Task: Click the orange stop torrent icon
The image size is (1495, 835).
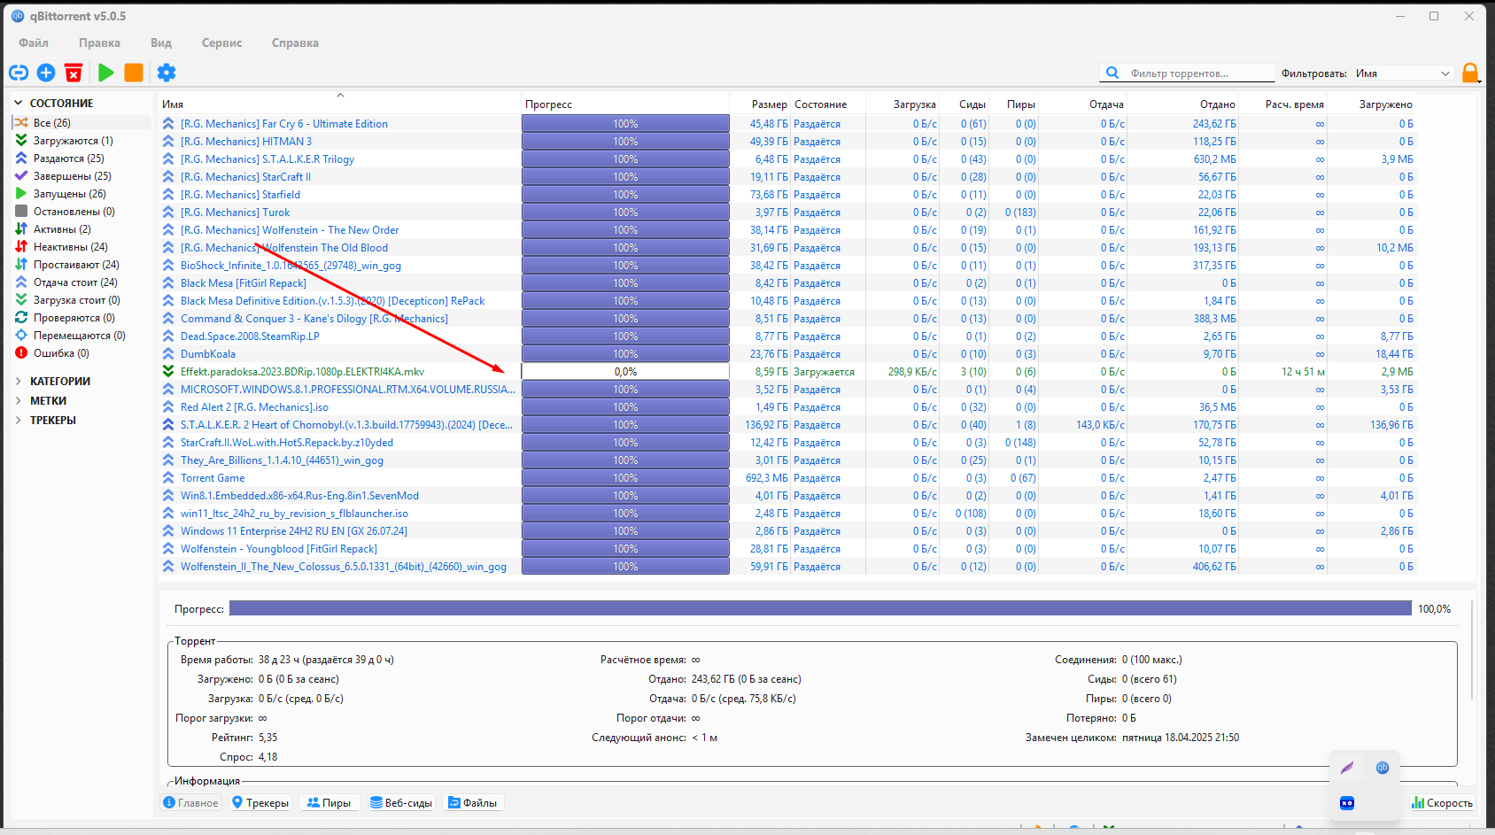Action: [134, 73]
